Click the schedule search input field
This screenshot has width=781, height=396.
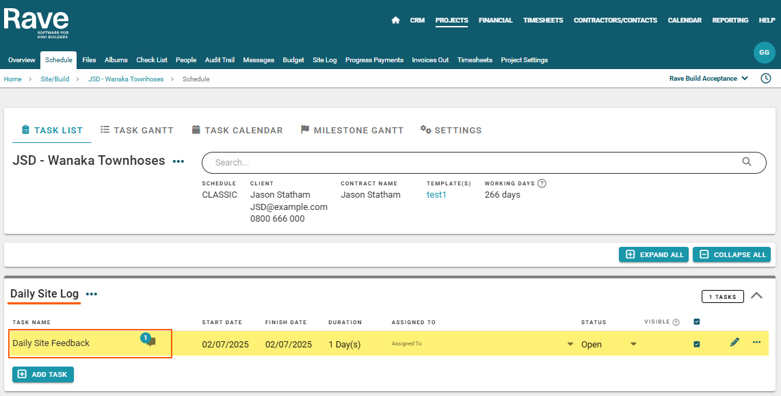(472, 163)
